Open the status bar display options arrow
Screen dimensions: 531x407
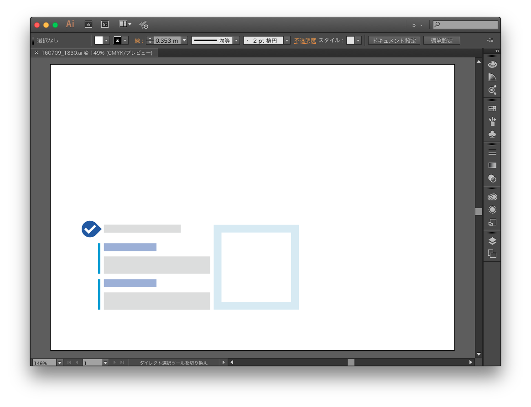coord(224,362)
